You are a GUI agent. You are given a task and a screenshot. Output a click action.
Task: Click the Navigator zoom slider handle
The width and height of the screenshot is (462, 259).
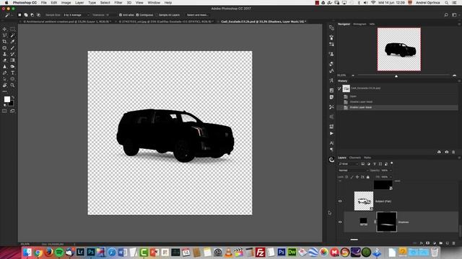(396, 76)
